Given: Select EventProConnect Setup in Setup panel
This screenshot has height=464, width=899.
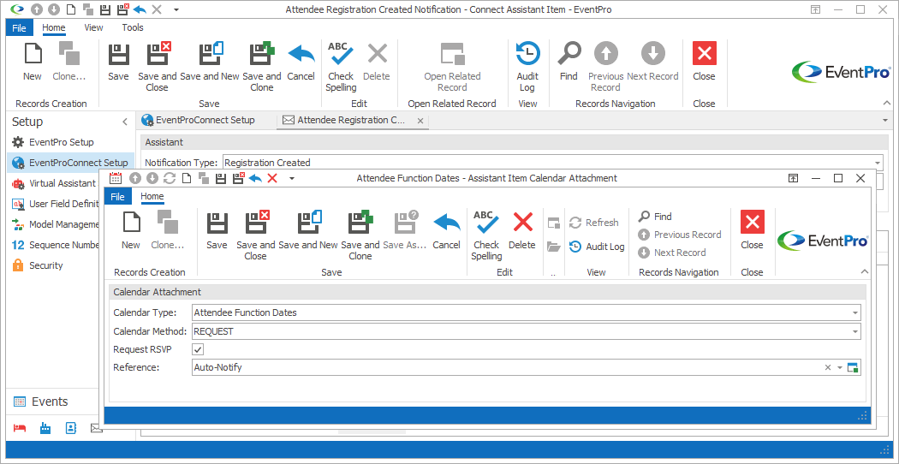Looking at the screenshot, I should tap(70, 163).
